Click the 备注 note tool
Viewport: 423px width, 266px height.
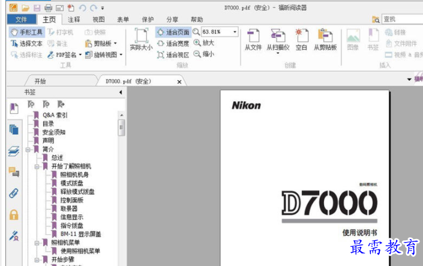[58, 43]
